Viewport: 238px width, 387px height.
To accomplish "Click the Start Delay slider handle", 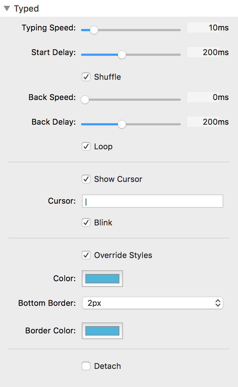I will [x=122, y=55].
